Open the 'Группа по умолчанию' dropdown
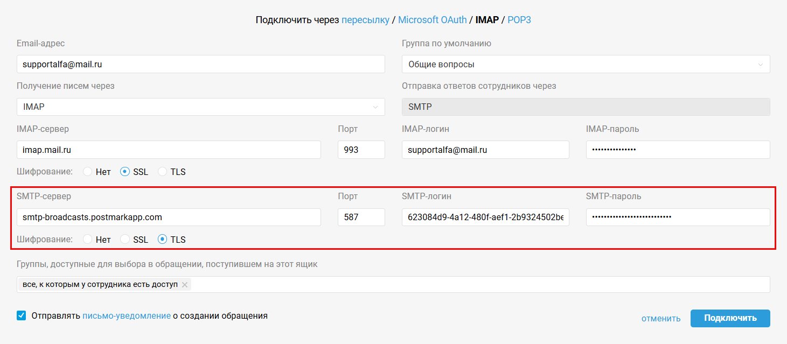This screenshot has width=787, height=344. (586, 64)
